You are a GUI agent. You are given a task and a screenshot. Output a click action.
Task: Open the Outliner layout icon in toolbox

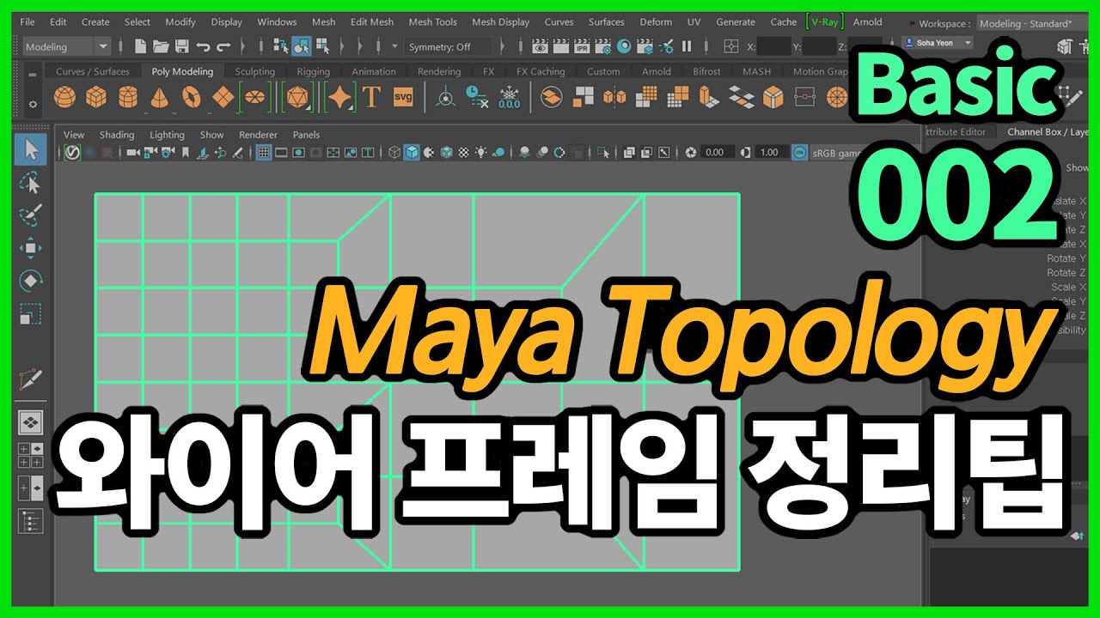point(31,521)
